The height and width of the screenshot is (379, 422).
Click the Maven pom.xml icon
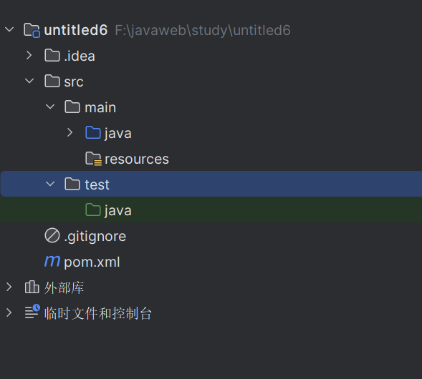[52, 261]
